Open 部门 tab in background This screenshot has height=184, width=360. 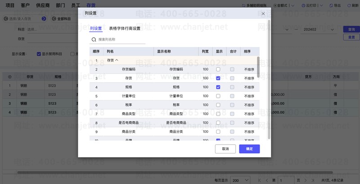click(x=60, y=5)
